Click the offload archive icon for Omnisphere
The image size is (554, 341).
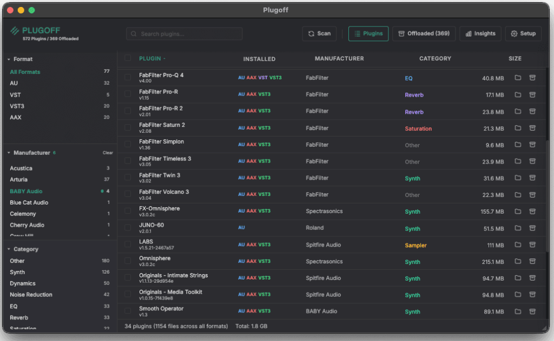(532, 262)
